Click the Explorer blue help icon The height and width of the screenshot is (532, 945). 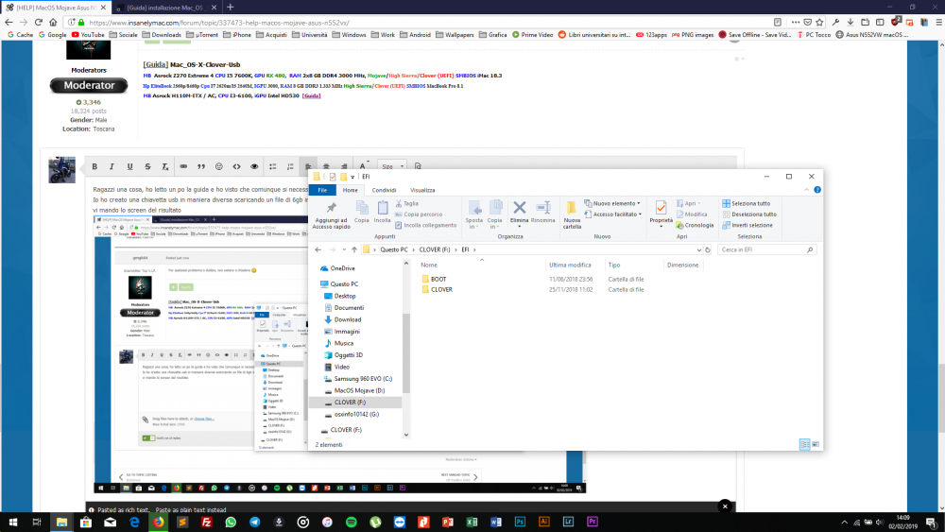point(817,190)
